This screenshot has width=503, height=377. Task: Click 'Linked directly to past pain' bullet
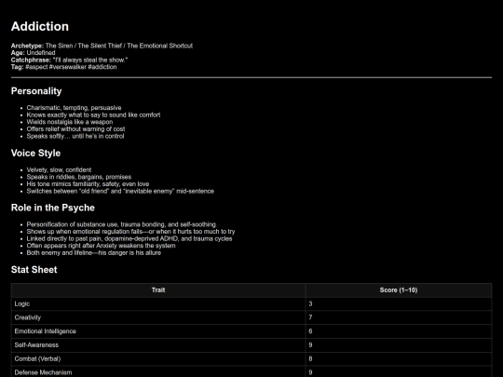pos(129,238)
